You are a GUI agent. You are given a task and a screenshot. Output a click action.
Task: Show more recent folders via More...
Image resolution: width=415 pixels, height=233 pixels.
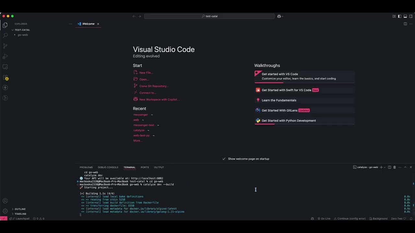(x=138, y=141)
